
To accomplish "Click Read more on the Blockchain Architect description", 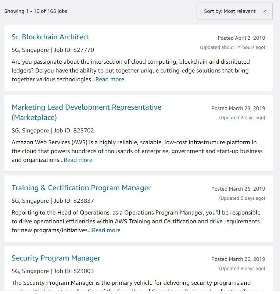I will pos(110,79).
